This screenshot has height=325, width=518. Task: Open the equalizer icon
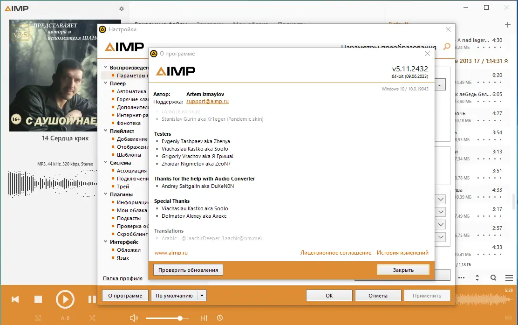[204, 318]
